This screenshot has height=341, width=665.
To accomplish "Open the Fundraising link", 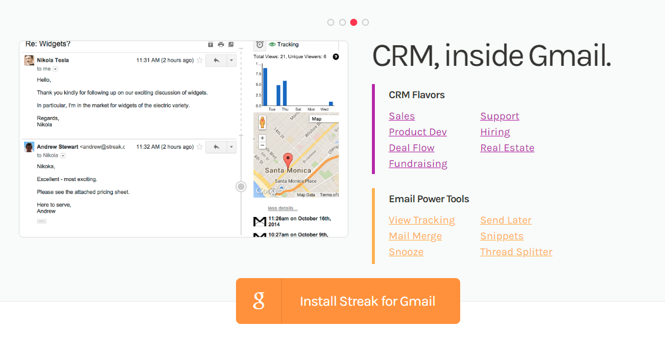I will 418,164.
